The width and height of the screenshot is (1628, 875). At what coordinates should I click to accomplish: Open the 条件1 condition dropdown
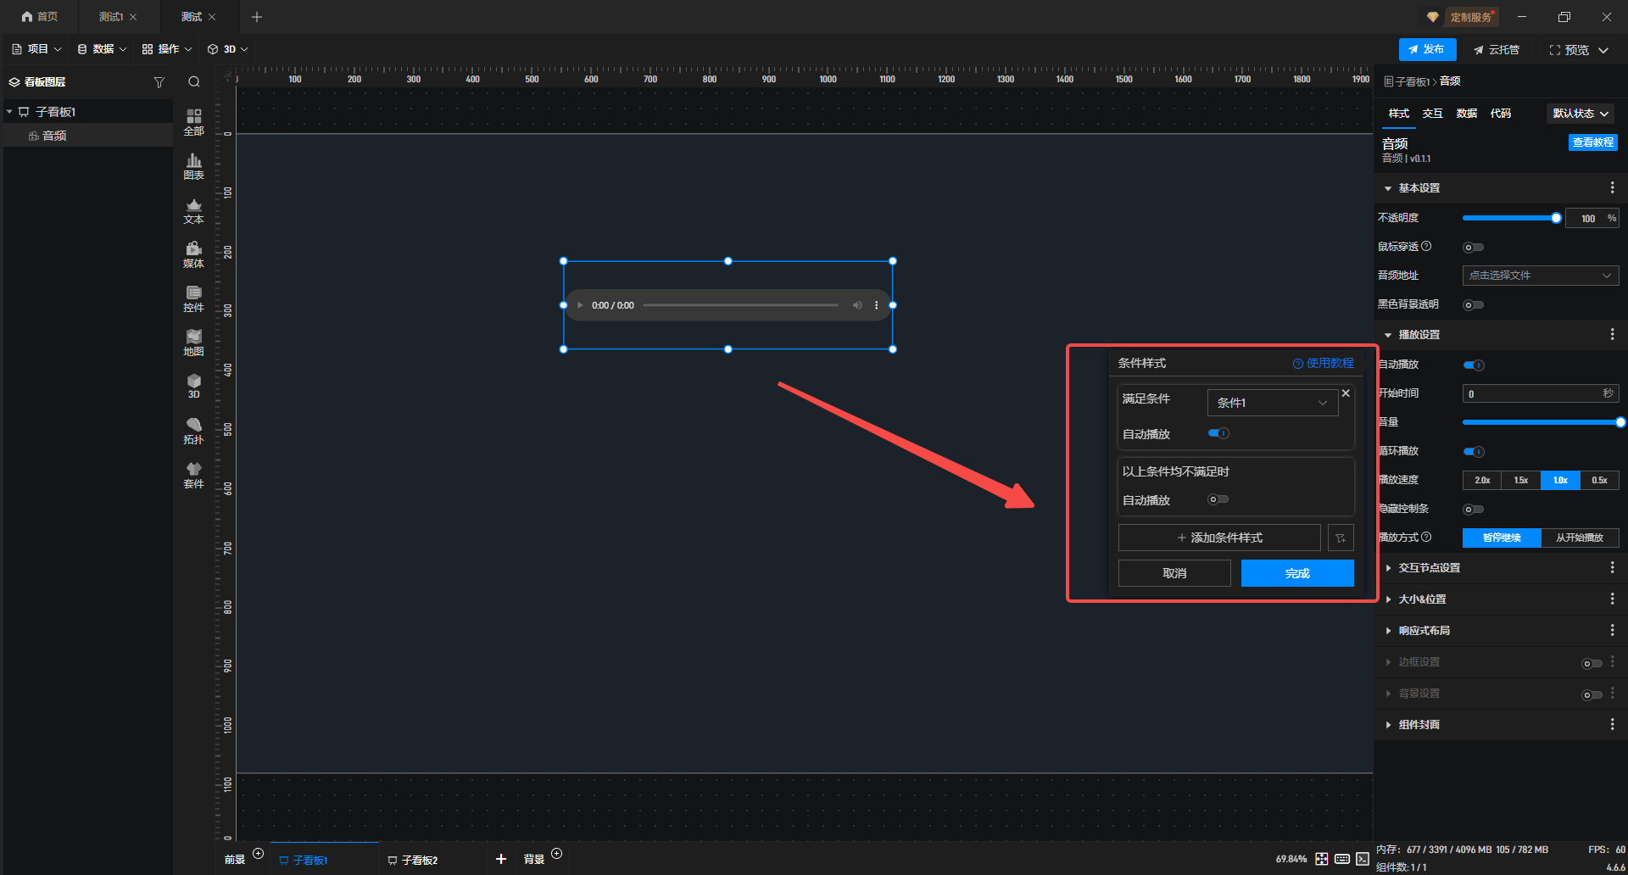tap(1272, 403)
